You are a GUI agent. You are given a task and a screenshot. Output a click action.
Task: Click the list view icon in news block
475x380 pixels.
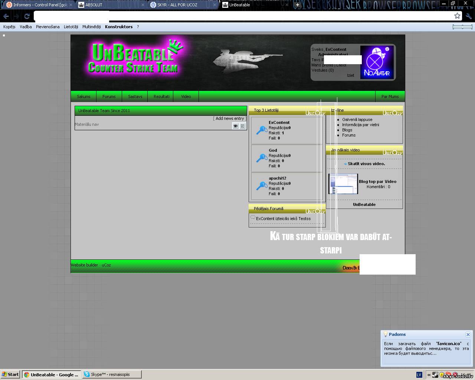(242, 126)
